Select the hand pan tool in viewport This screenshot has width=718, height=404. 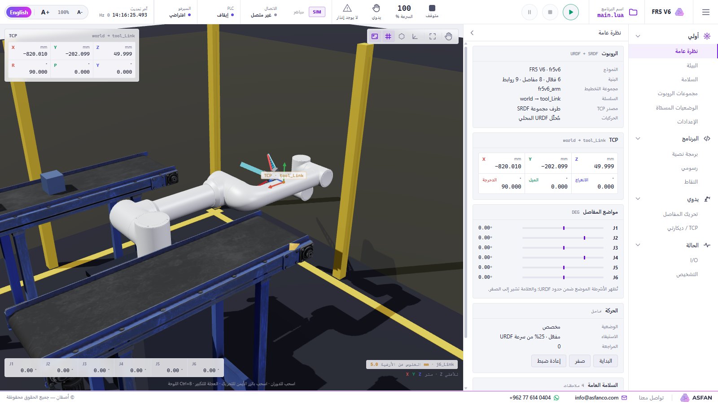pos(448,36)
